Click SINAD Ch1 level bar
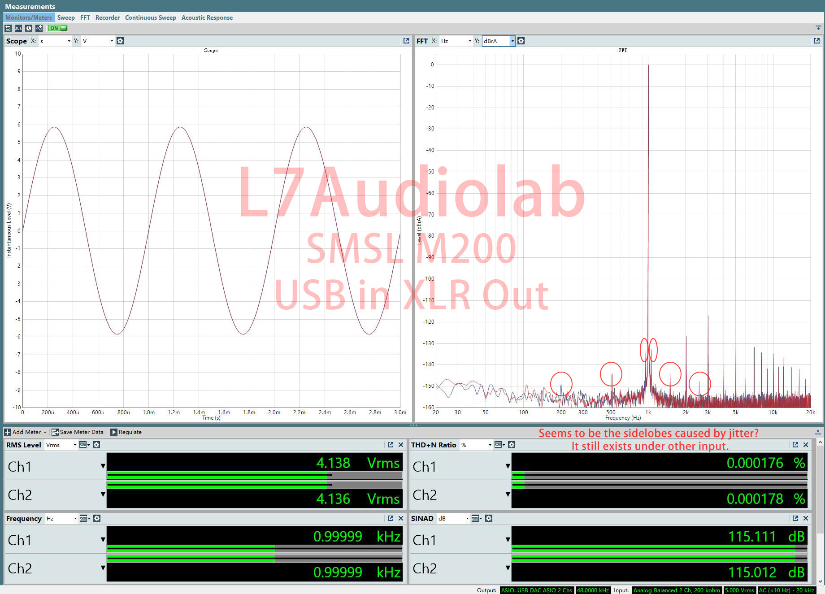825x594 pixels. pos(659,548)
